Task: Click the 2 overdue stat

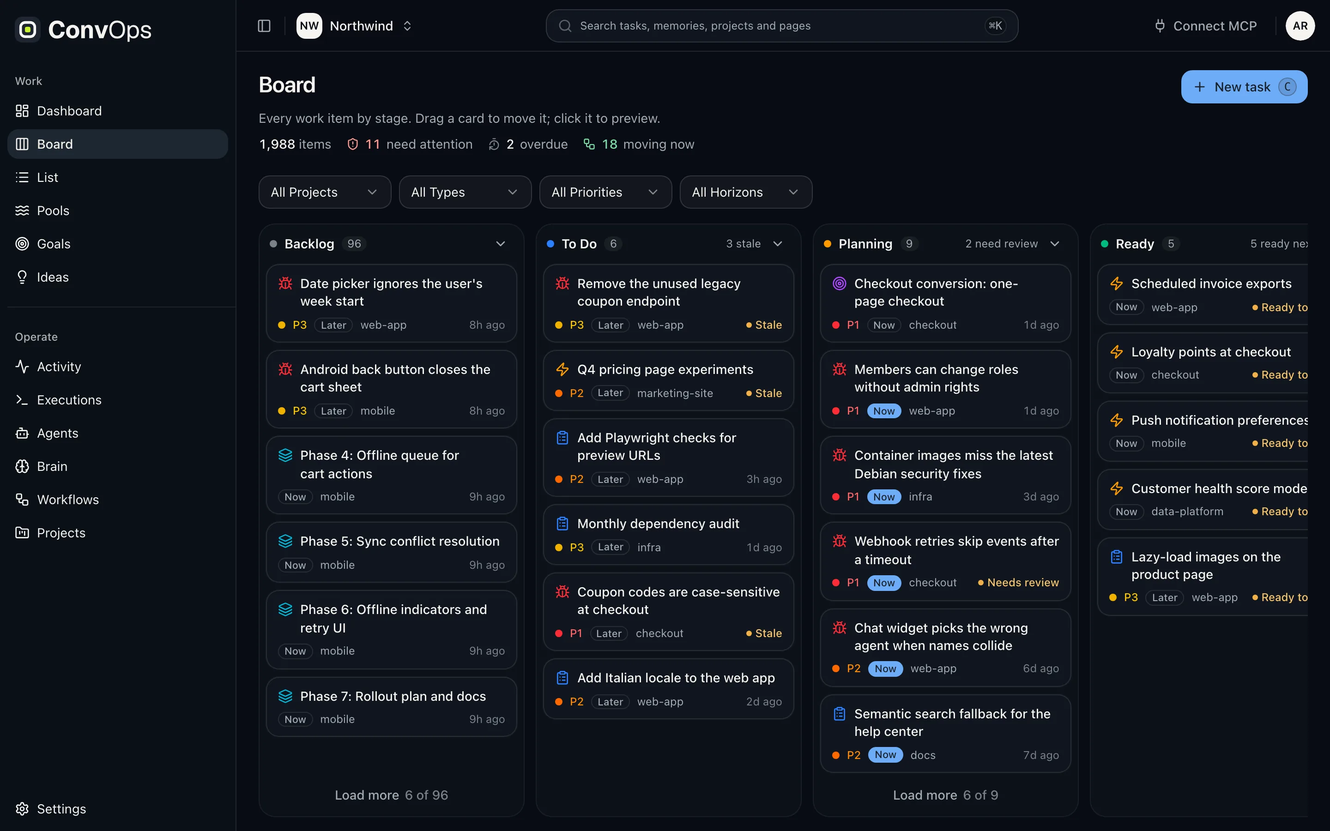Action: [x=528, y=144]
